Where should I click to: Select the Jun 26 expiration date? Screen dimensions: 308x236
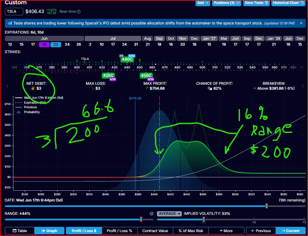[x=78, y=44]
